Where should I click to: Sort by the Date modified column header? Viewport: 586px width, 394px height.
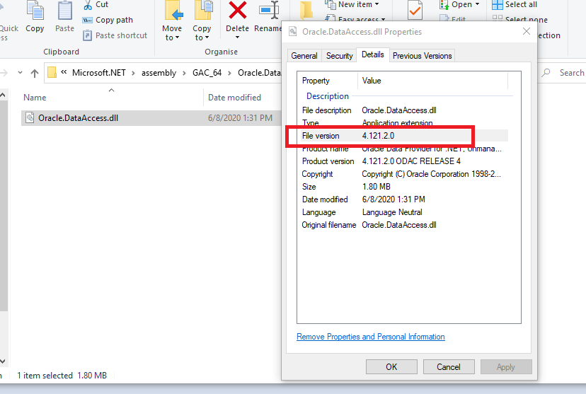pos(234,98)
